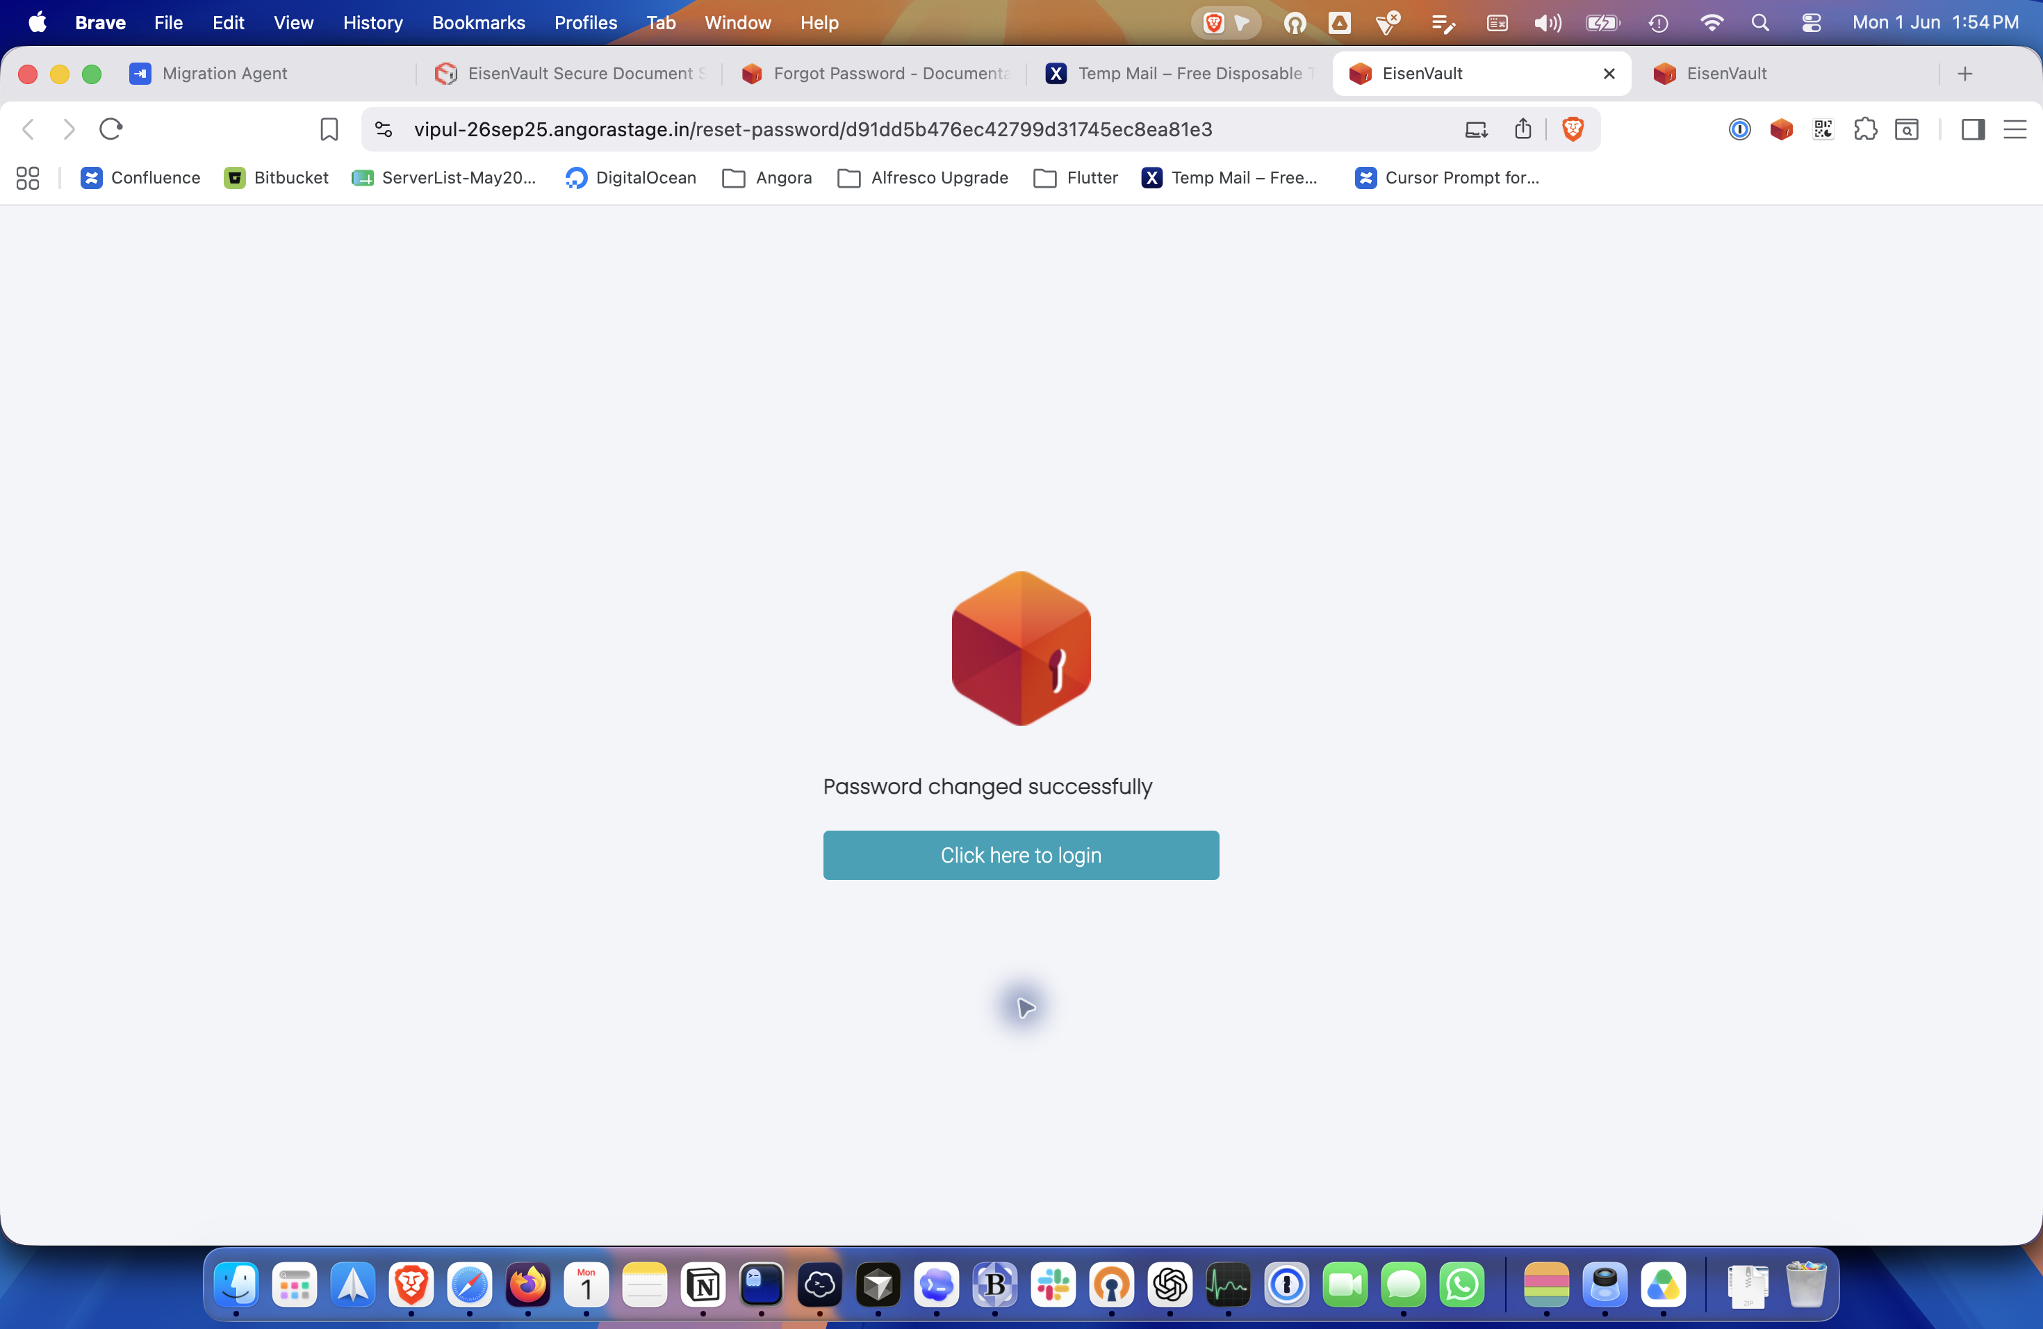Viewport: 2043px width, 1329px height.
Task: Open the File menu
Action: 168,22
